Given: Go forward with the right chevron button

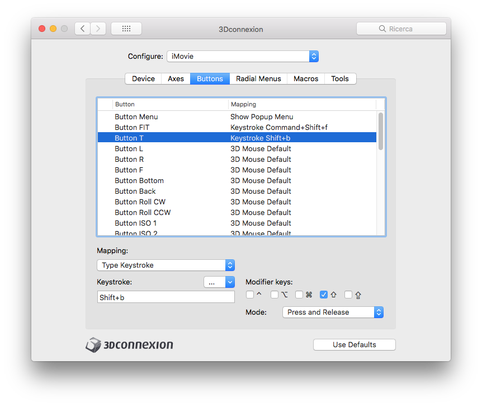Looking at the screenshot, I should point(98,29).
